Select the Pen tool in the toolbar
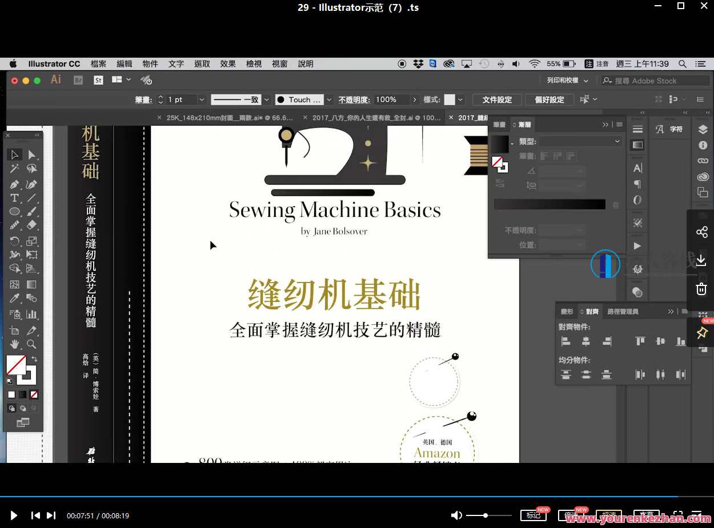This screenshot has height=528, width=714. click(14, 185)
